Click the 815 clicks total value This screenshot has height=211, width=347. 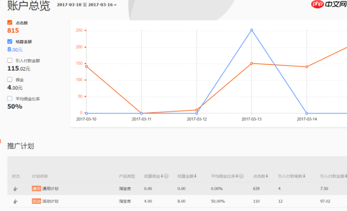coord(13,31)
